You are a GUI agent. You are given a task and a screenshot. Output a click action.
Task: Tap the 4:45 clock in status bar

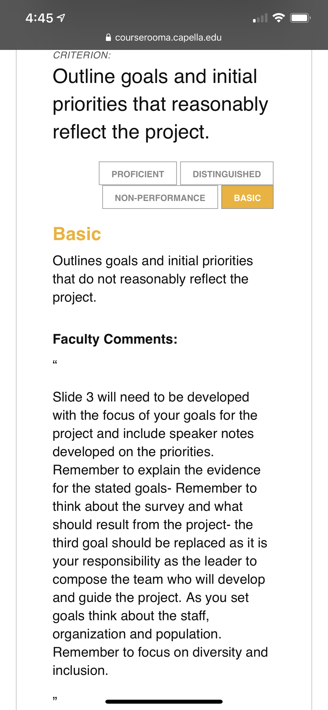click(39, 18)
